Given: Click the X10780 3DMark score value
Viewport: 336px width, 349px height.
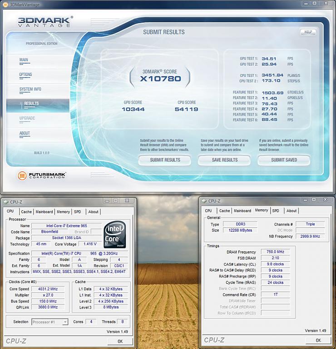Looking at the screenshot, I should coord(160,79).
